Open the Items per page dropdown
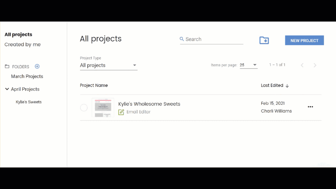This screenshot has width=336, height=189. [x=249, y=65]
